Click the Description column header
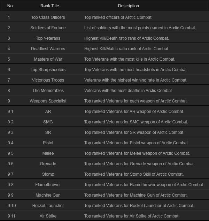This screenshot has height=221, width=209. 128,6
